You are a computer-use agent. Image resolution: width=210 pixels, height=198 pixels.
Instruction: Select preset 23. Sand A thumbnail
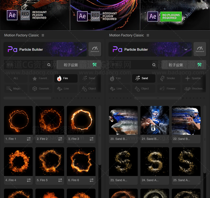click(123, 162)
